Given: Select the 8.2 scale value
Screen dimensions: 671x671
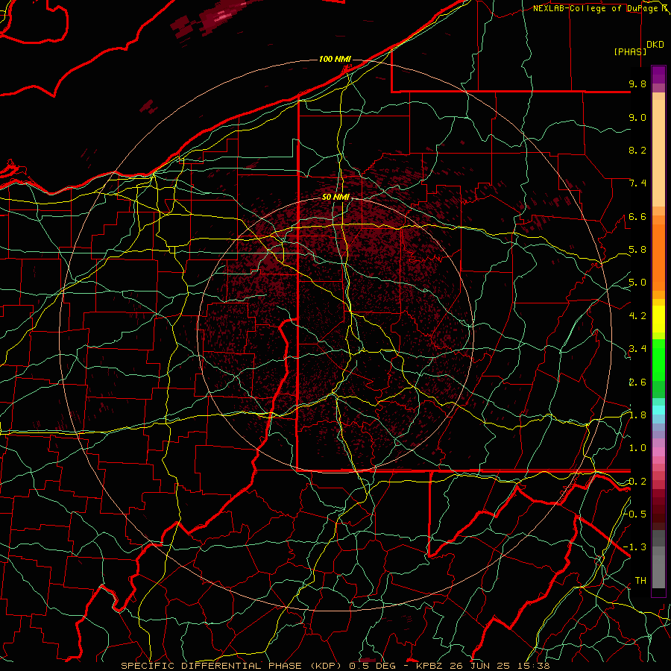Looking at the screenshot, I should (x=637, y=150).
